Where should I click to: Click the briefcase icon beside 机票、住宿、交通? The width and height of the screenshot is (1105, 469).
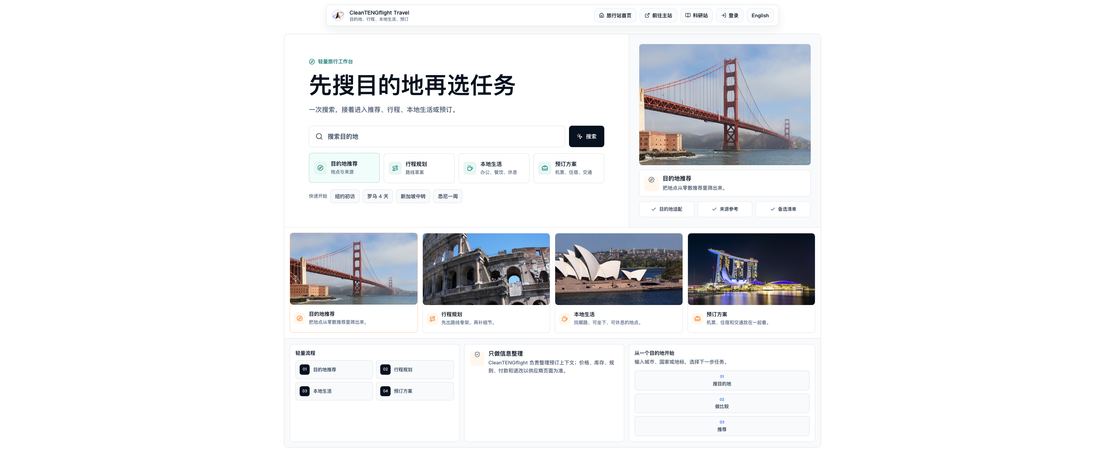545,168
